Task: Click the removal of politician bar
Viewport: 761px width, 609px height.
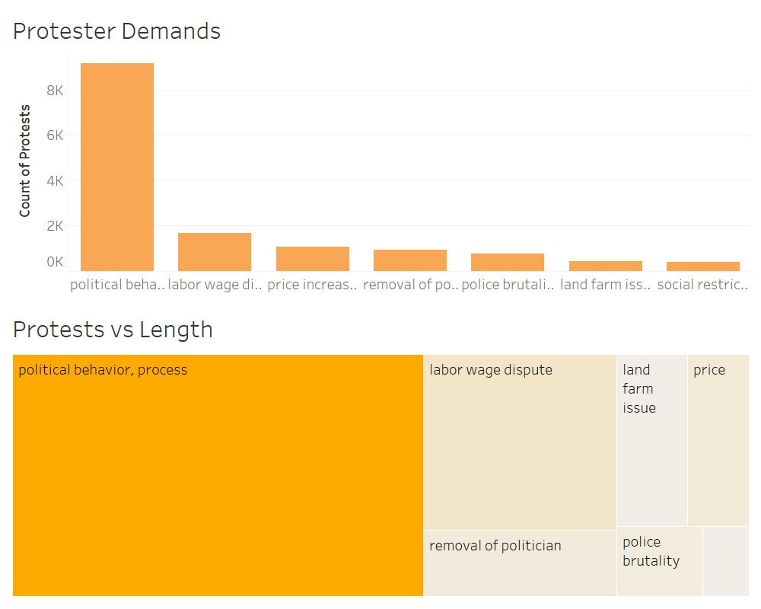Action: tap(410, 260)
